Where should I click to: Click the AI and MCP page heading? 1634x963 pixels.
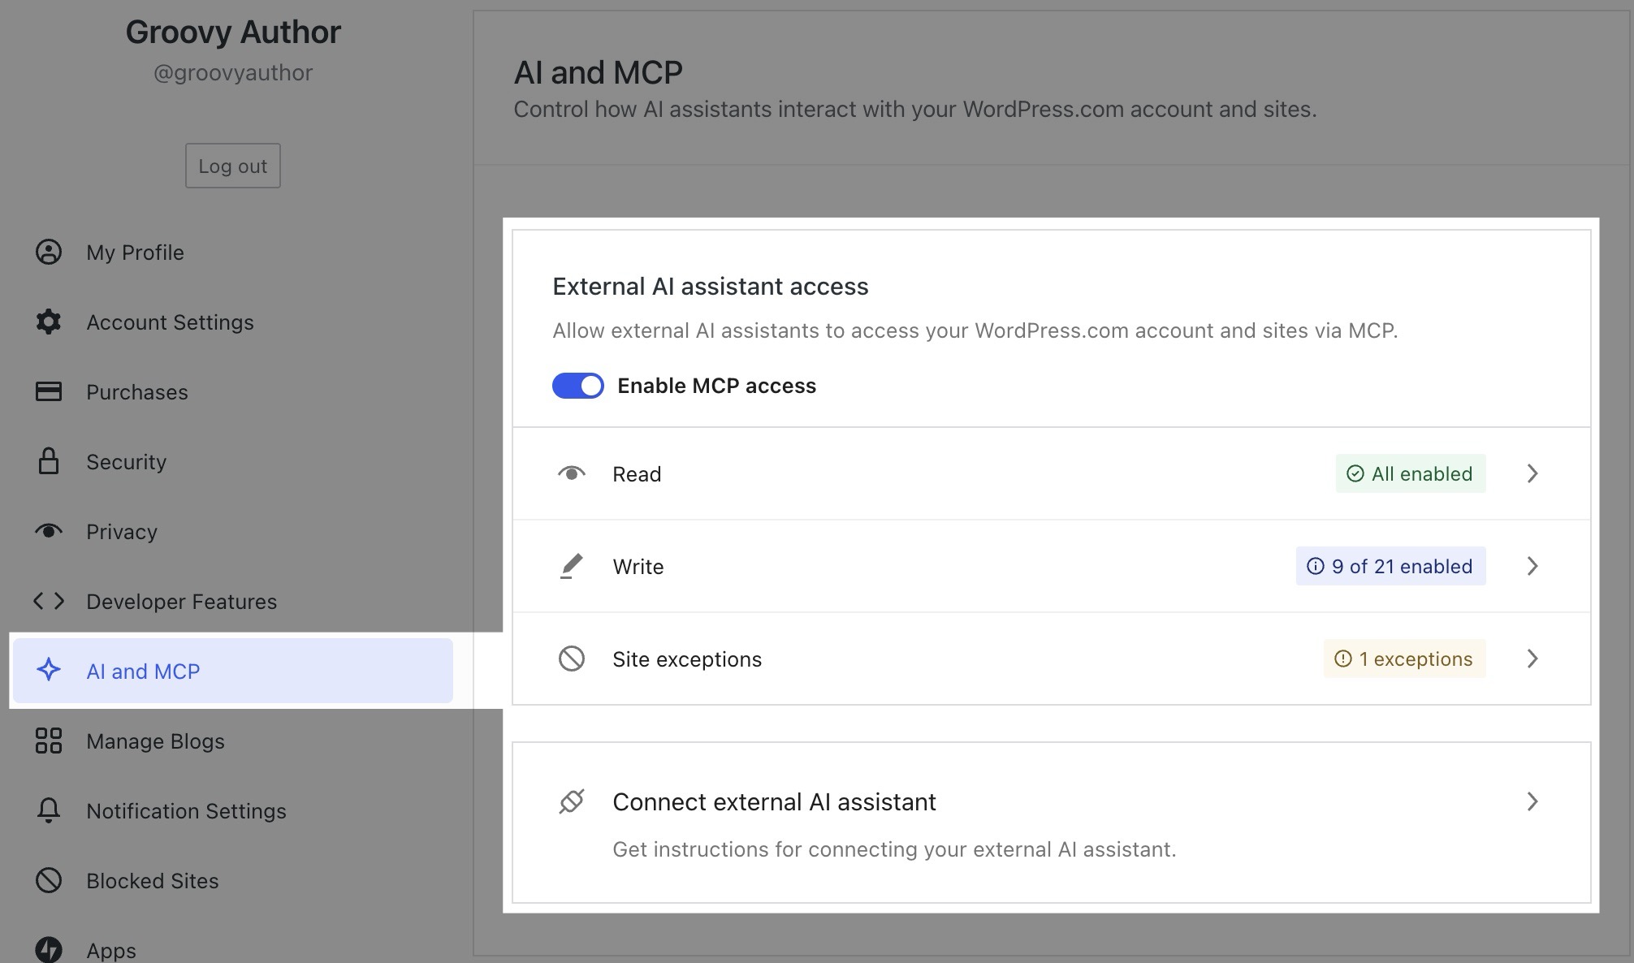pyautogui.click(x=599, y=72)
